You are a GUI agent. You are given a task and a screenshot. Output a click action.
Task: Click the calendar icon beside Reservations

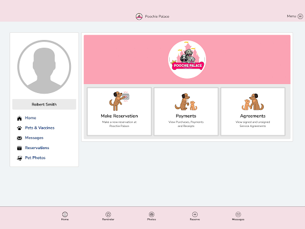[x=19, y=148]
